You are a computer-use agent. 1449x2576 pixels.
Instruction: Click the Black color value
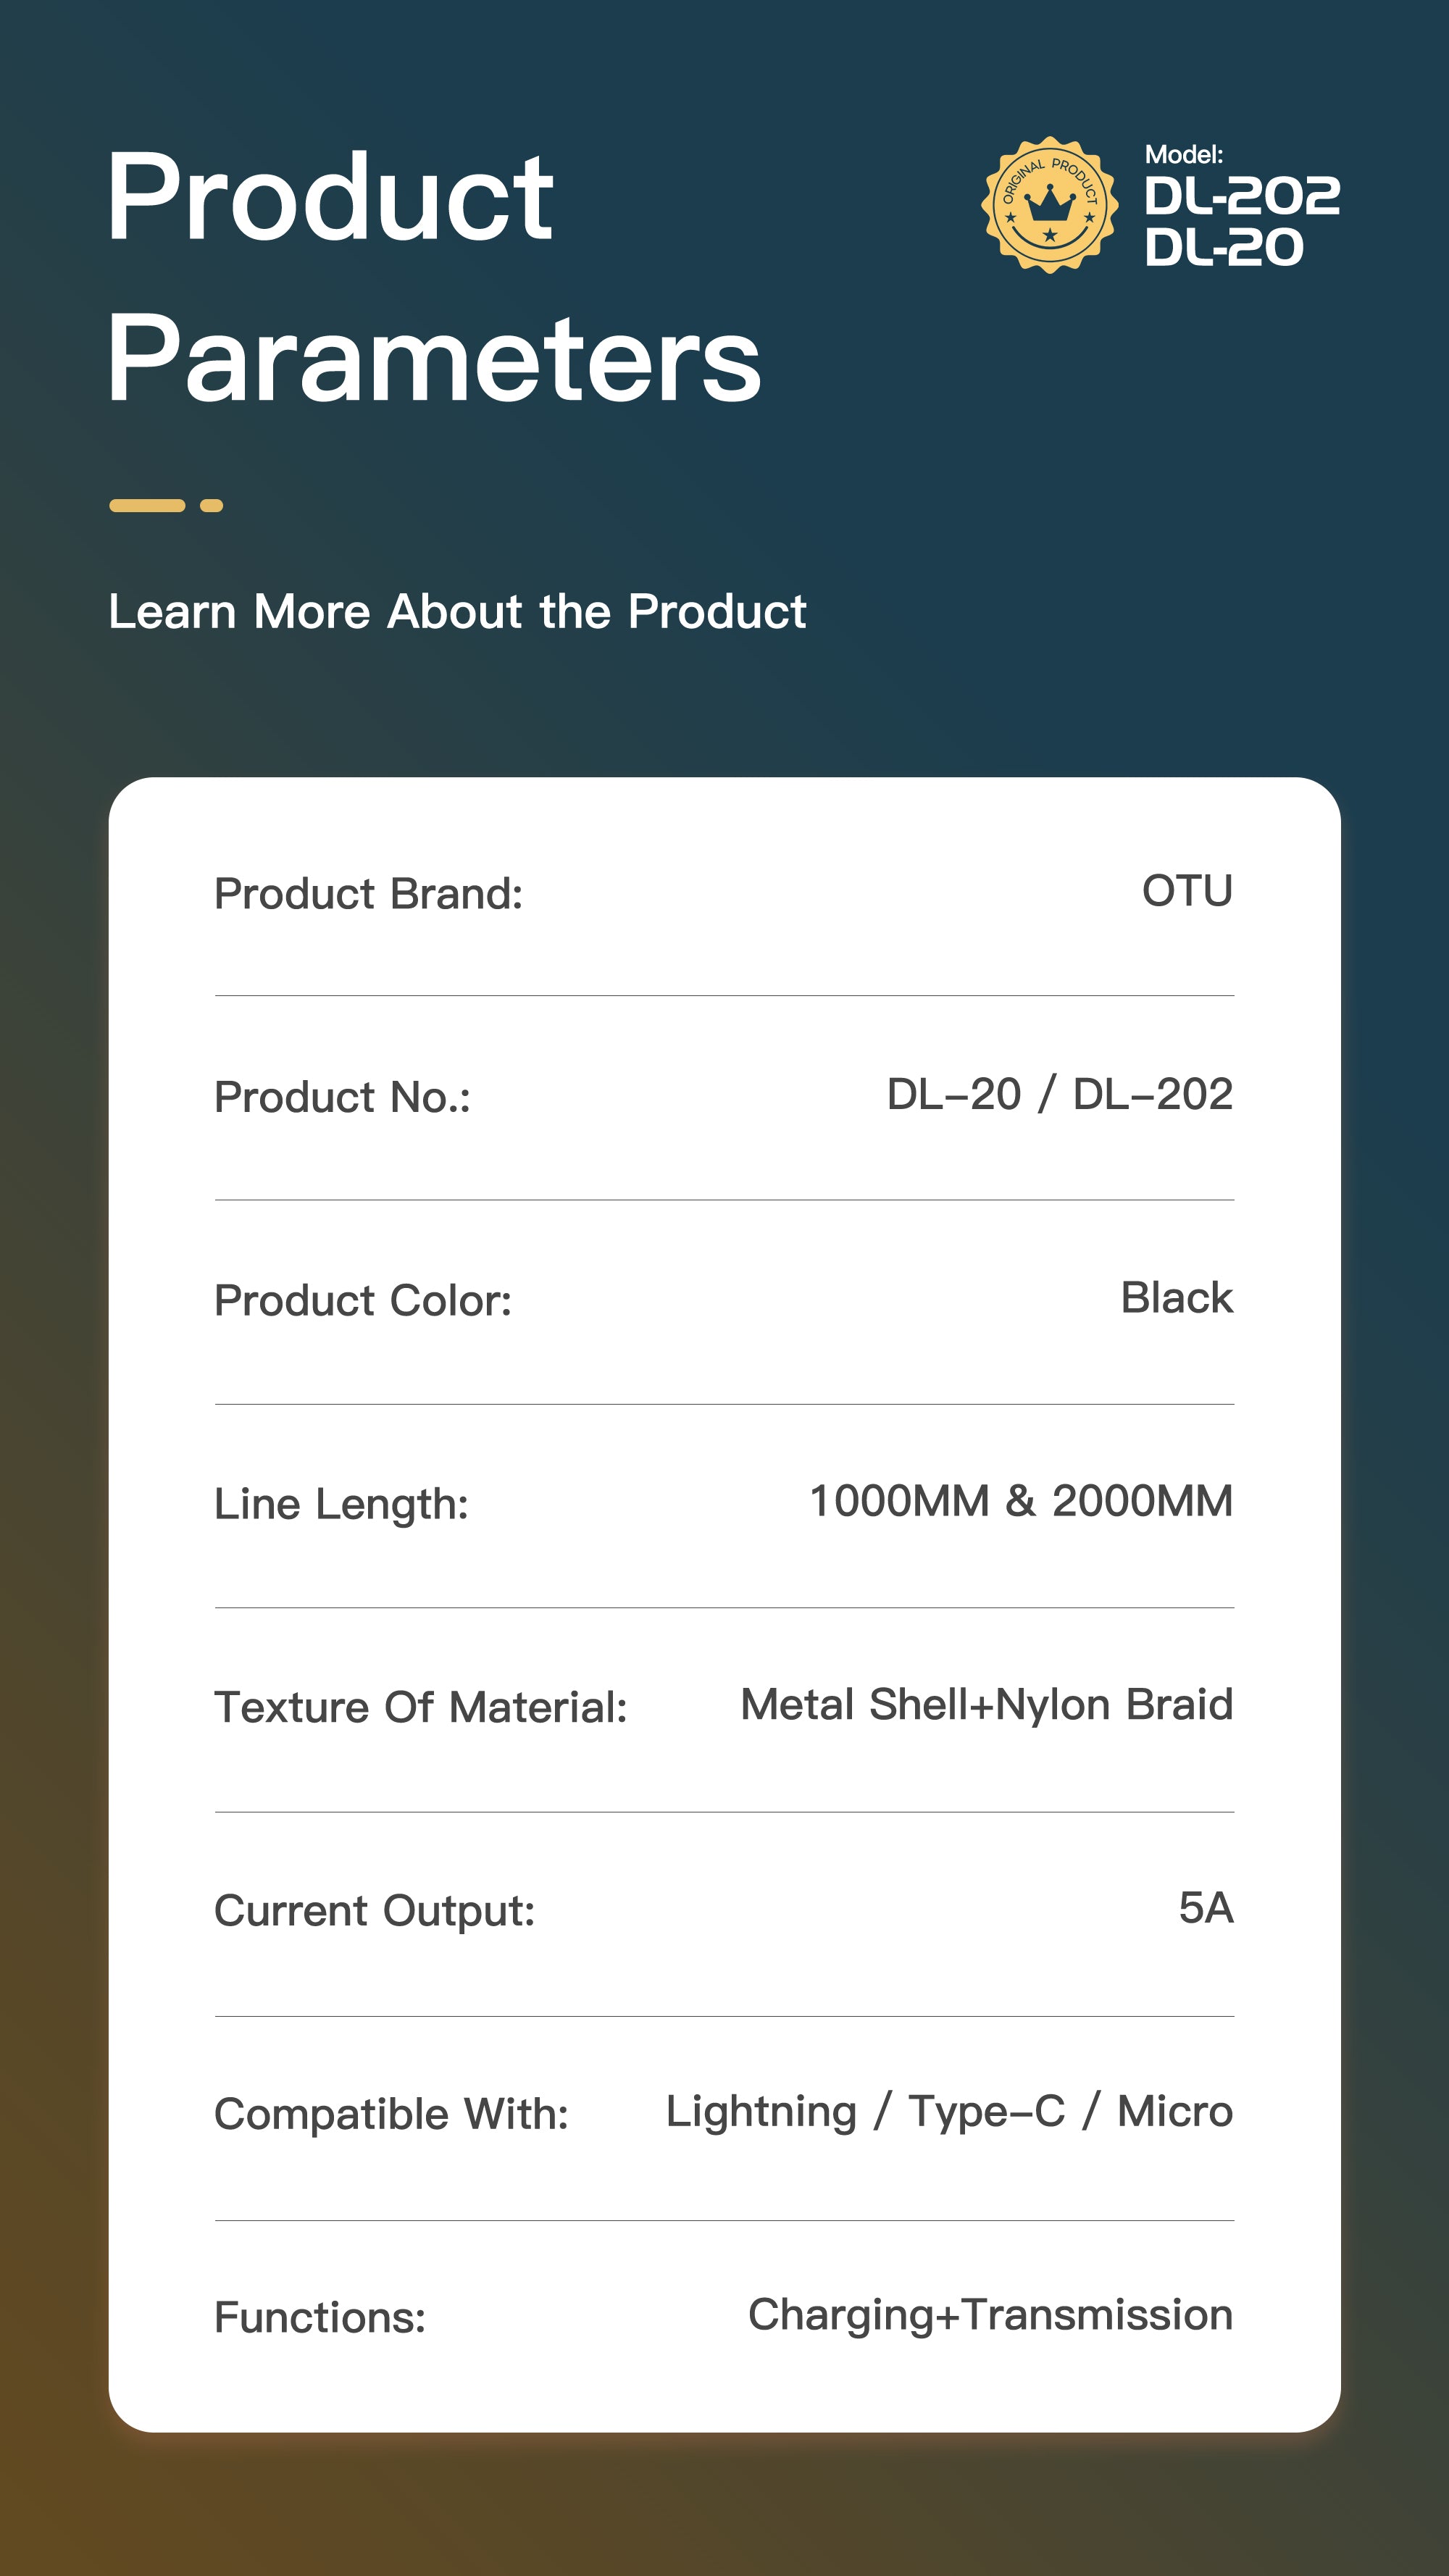point(1176,1298)
